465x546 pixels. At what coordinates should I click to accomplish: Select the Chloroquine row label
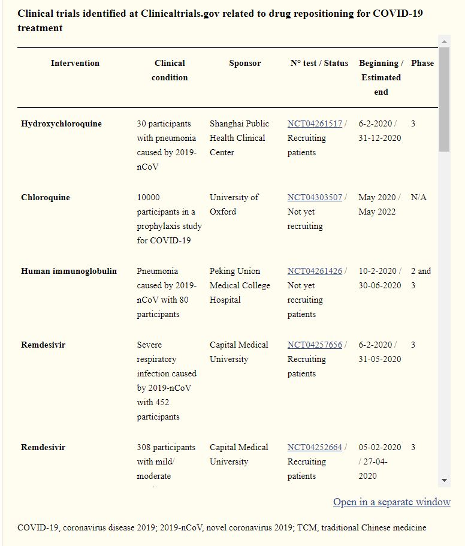pyautogui.click(x=46, y=198)
